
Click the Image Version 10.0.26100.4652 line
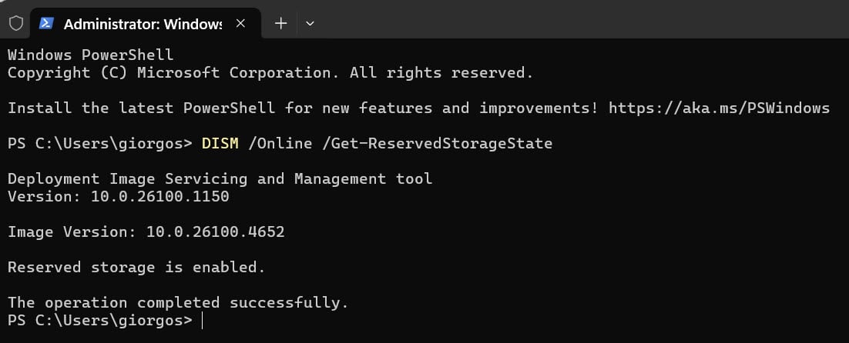tap(146, 231)
